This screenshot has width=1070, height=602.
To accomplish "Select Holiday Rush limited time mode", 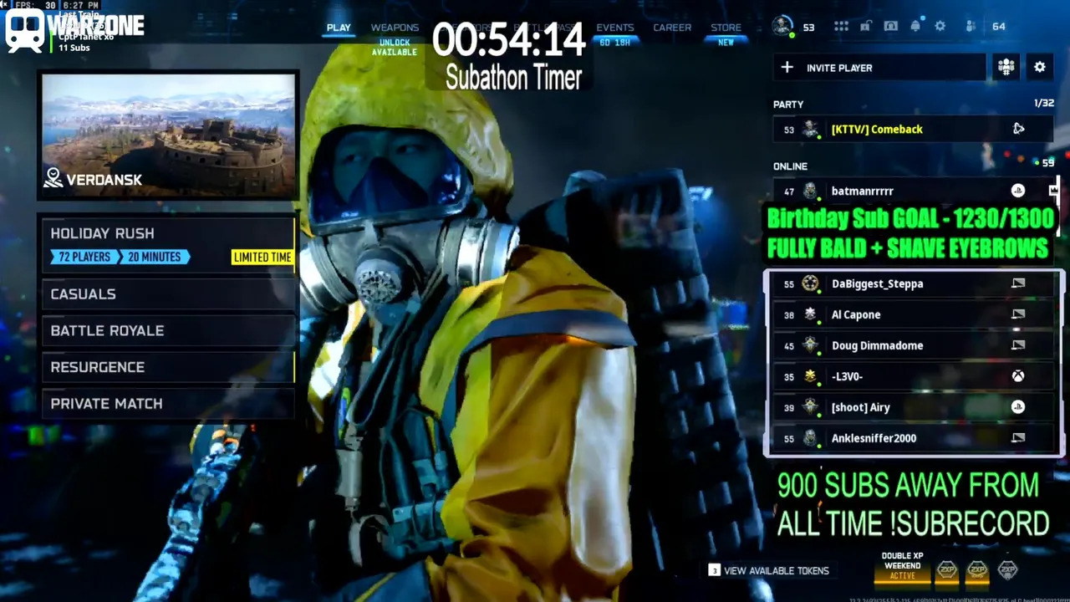I will pyautogui.click(x=169, y=244).
